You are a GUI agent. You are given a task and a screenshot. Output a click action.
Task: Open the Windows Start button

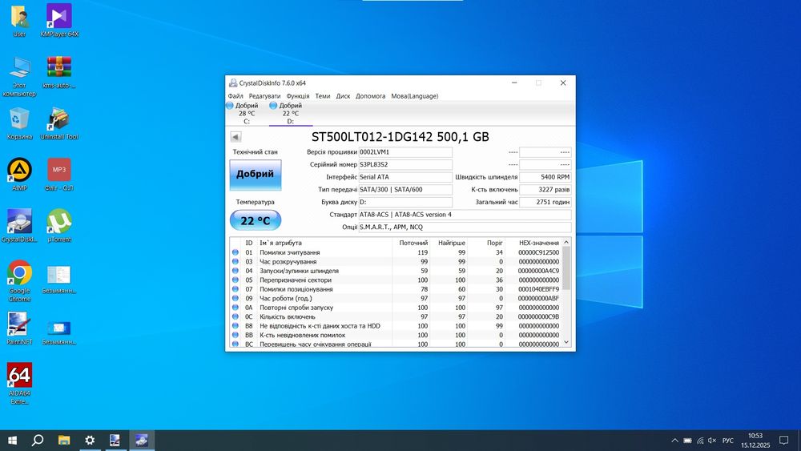coord(12,441)
